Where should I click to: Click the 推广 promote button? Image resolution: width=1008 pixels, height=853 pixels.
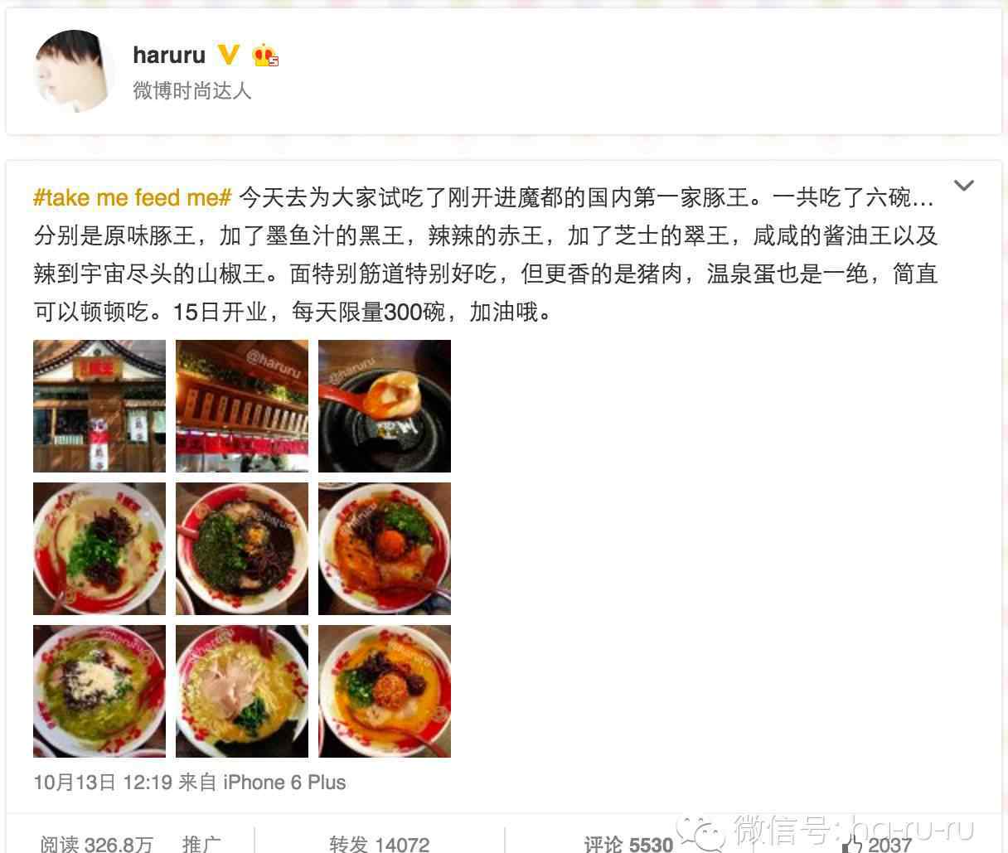point(201,844)
